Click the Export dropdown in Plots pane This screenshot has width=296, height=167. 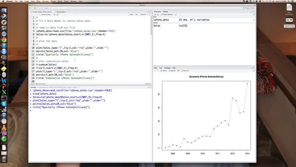(173, 71)
